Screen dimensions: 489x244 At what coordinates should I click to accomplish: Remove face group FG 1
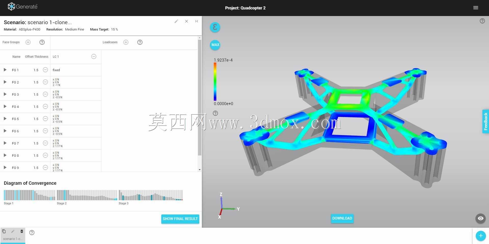45,70
